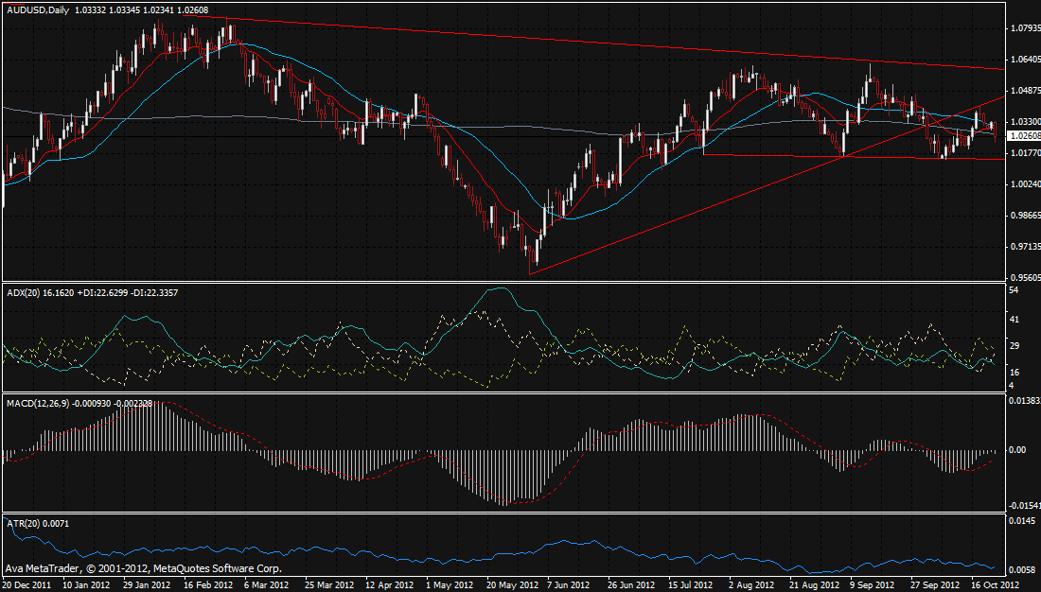
Task: Click the 20 May 2012 date label
Action: (x=512, y=584)
